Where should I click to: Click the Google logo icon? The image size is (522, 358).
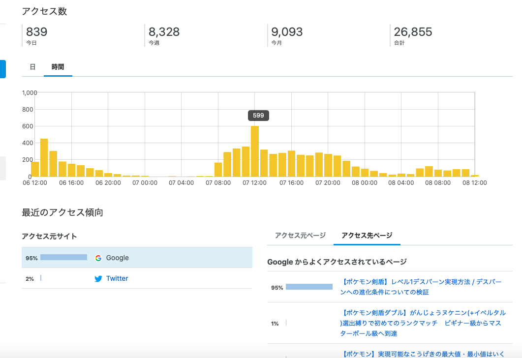pos(98,258)
